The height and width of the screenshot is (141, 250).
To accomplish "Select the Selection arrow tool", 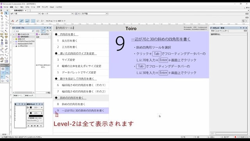I will pyautogui.click(x=6, y=13).
